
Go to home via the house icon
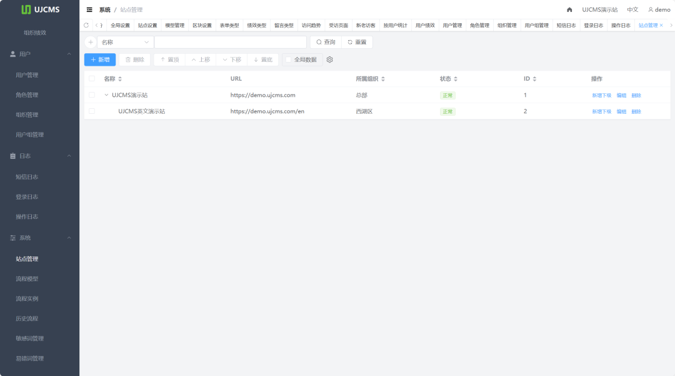coord(569,9)
